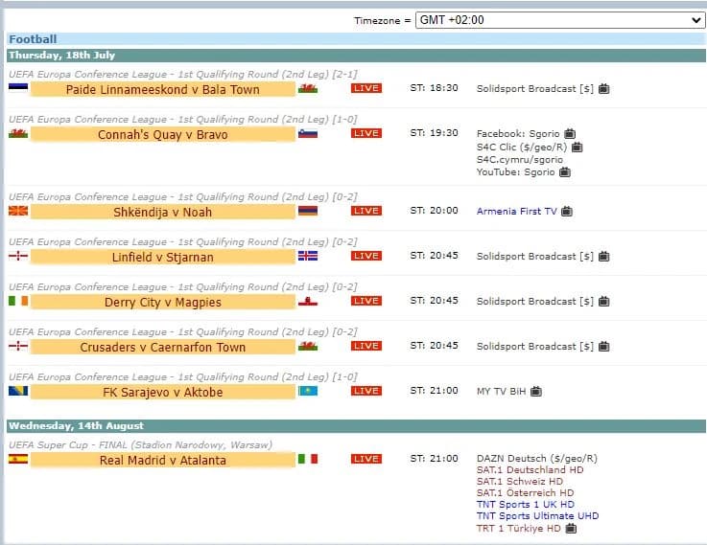707x545 pixels.
Task: Click DAZN Deutsch ($/geo/R) entry
Action: (537, 458)
